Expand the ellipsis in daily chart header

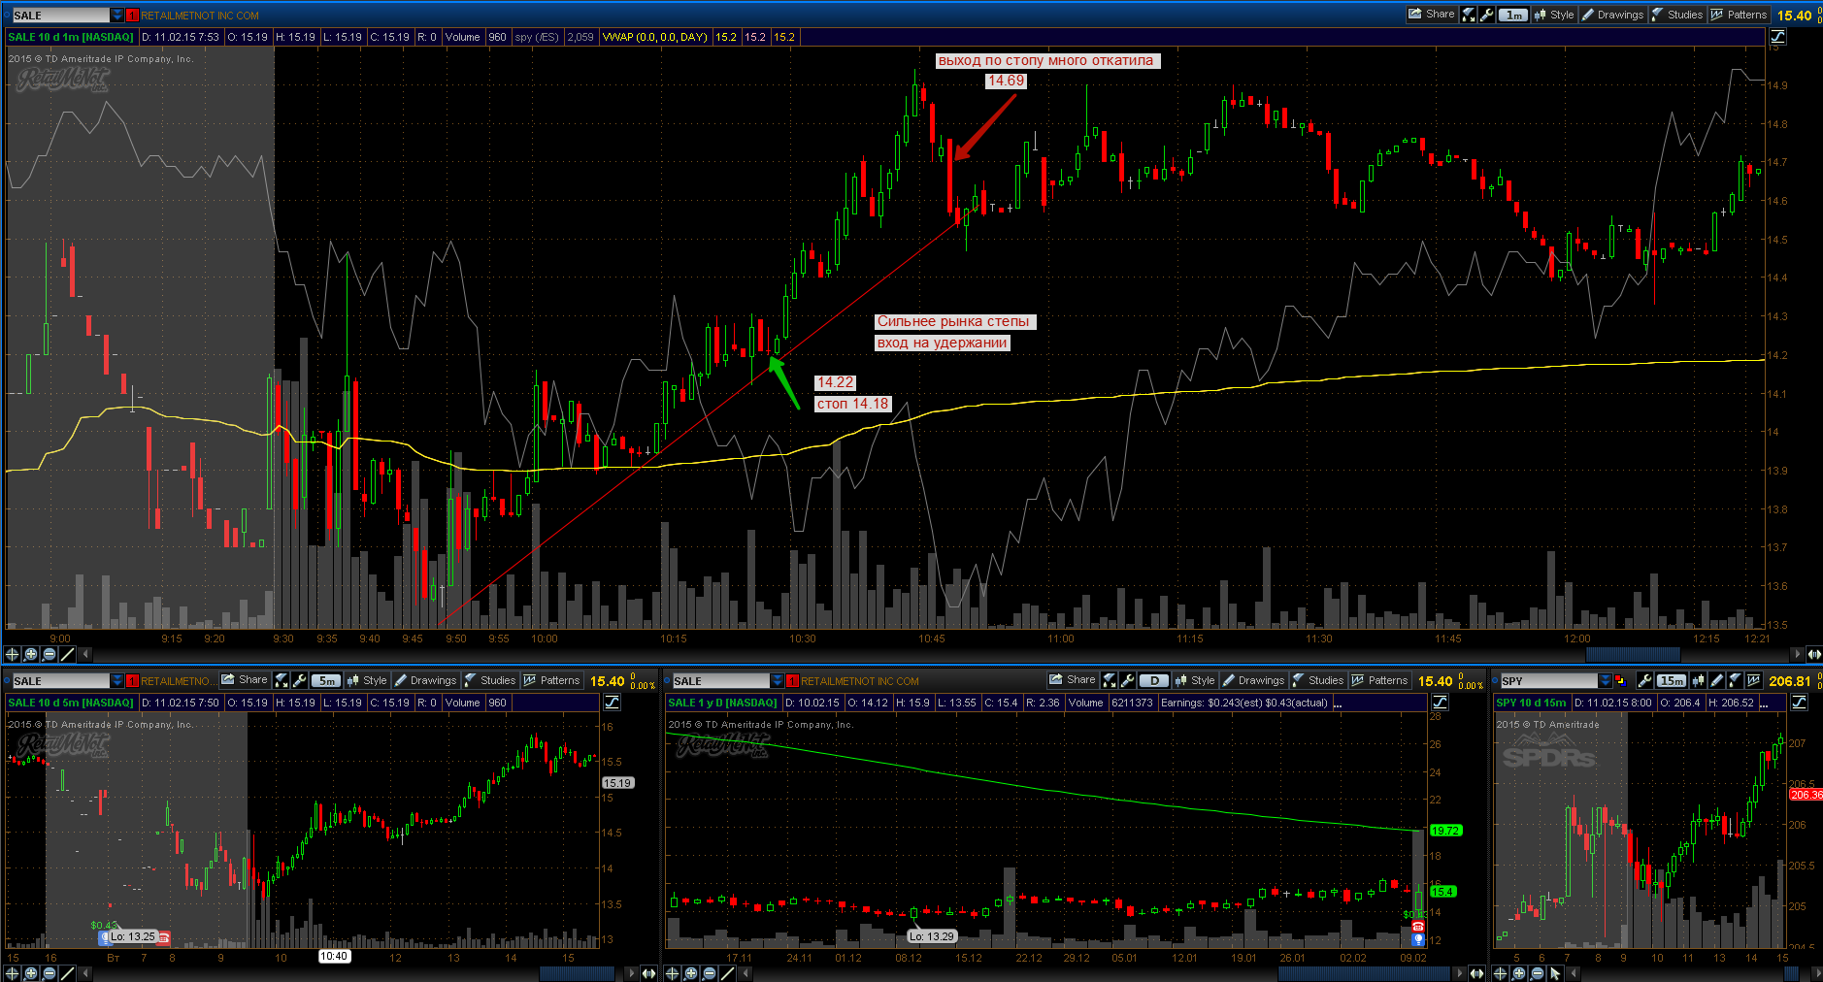[1339, 704]
